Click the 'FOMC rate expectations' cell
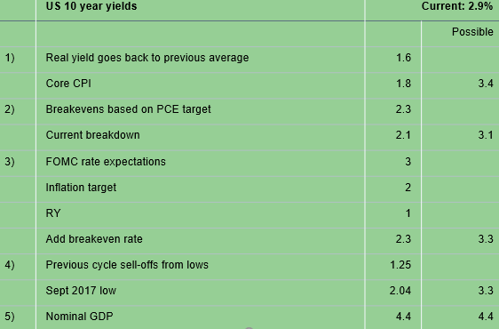The width and height of the screenshot is (499, 329). pyautogui.click(x=201, y=164)
